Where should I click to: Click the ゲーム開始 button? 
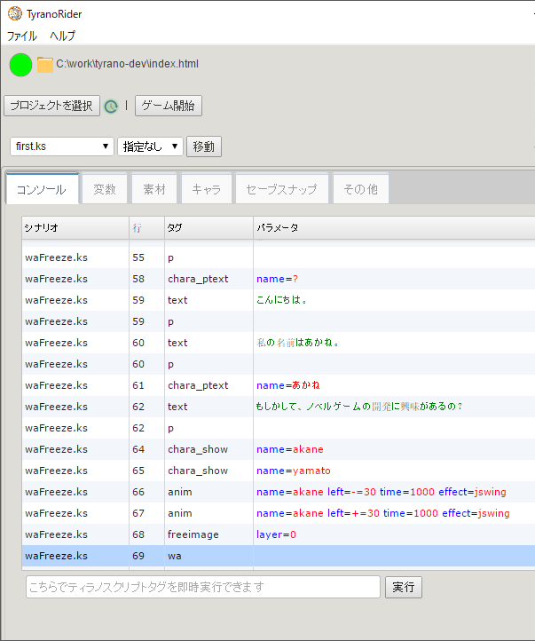(x=169, y=106)
